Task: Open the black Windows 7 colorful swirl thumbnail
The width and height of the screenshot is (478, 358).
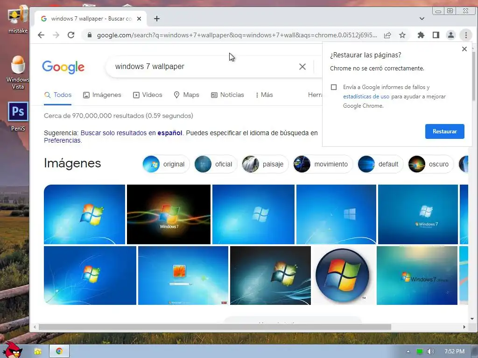Action: (x=169, y=214)
